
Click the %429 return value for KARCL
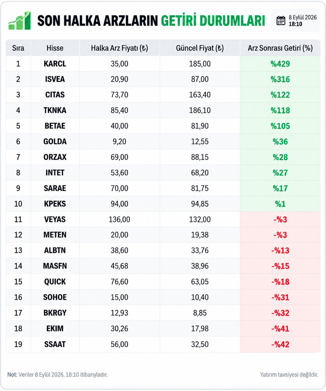(x=280, y=64)
